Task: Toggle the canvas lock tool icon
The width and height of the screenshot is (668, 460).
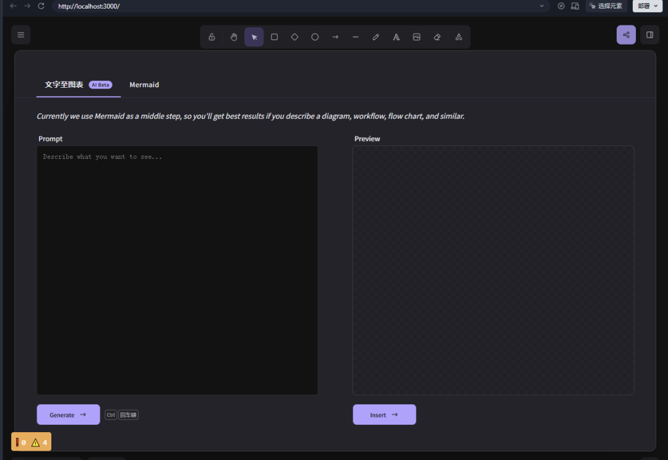Action: click(212, 37)
